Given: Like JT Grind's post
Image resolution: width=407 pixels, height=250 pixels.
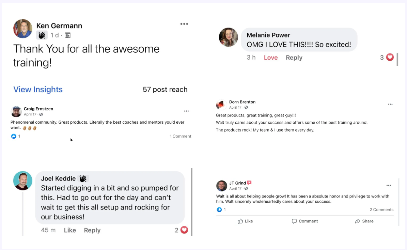Looking at the screenshot, I should (245, 221).
